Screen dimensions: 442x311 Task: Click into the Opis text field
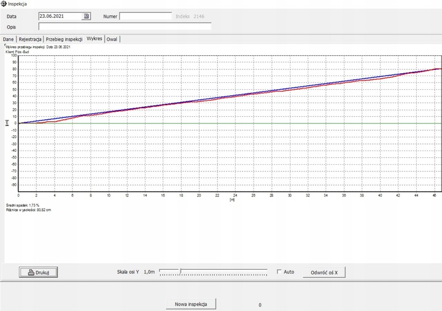[x=124, y=27]
